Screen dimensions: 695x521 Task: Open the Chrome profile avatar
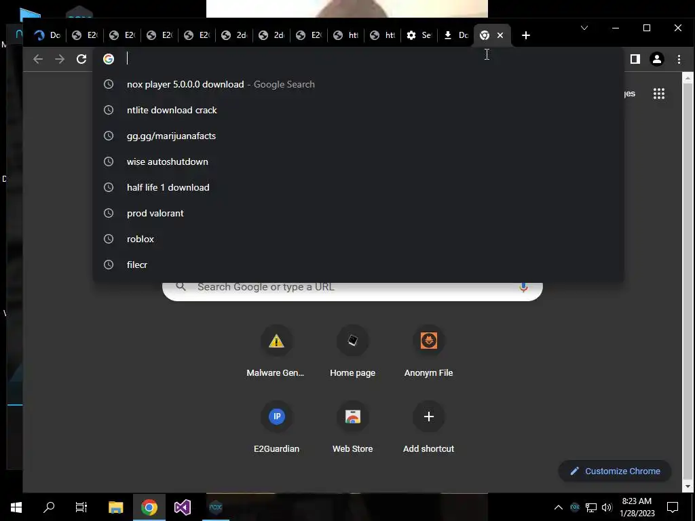(657, 59)
